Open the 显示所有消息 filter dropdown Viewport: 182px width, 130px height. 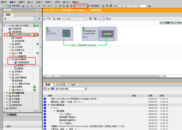coord(86,89)
